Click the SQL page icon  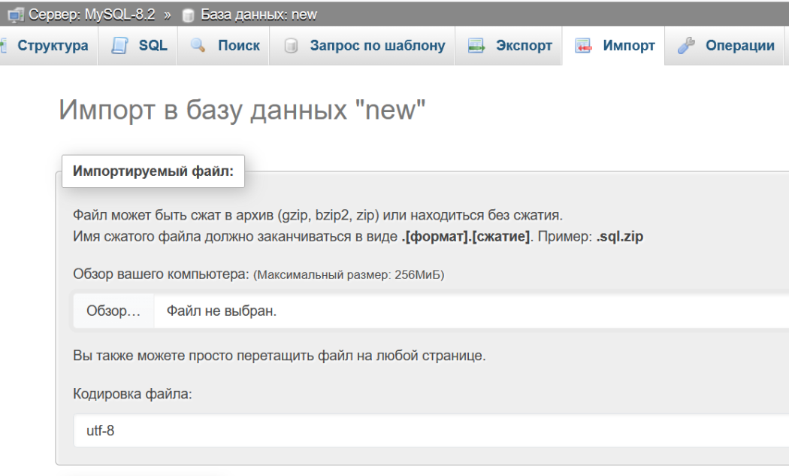(120, 46)
